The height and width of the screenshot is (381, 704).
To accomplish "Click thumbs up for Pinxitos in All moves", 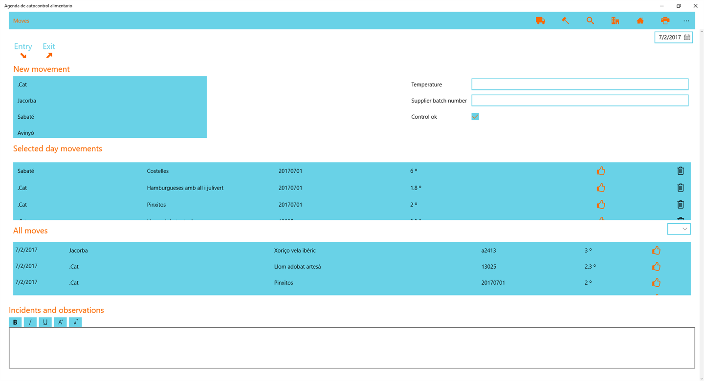I will [656, 283].
